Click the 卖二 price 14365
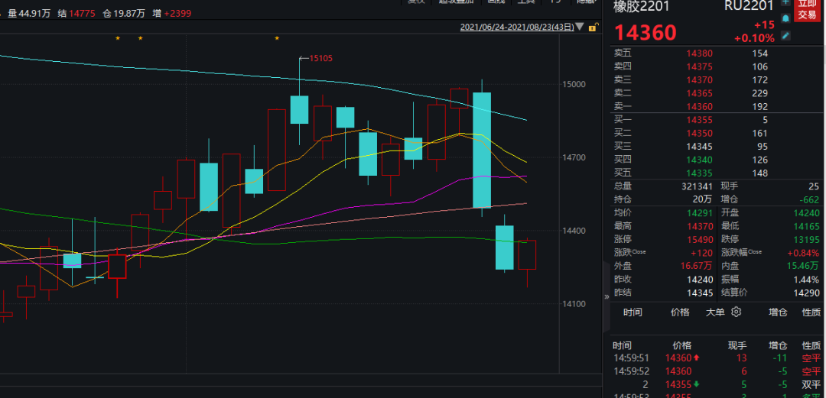This screenshot has height=398, width=826. pyautogui.click(x=700, y=93)
